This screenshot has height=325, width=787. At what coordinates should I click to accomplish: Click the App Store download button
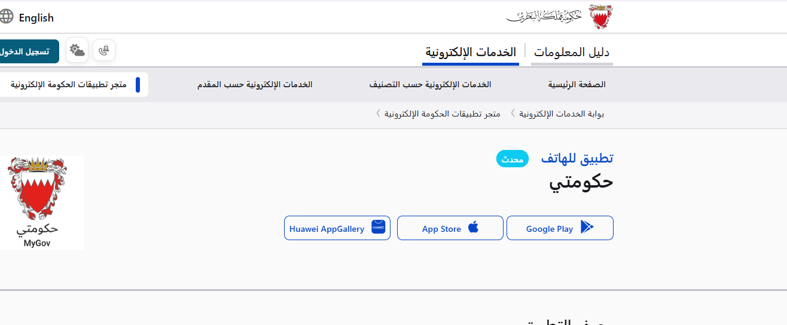450,228
